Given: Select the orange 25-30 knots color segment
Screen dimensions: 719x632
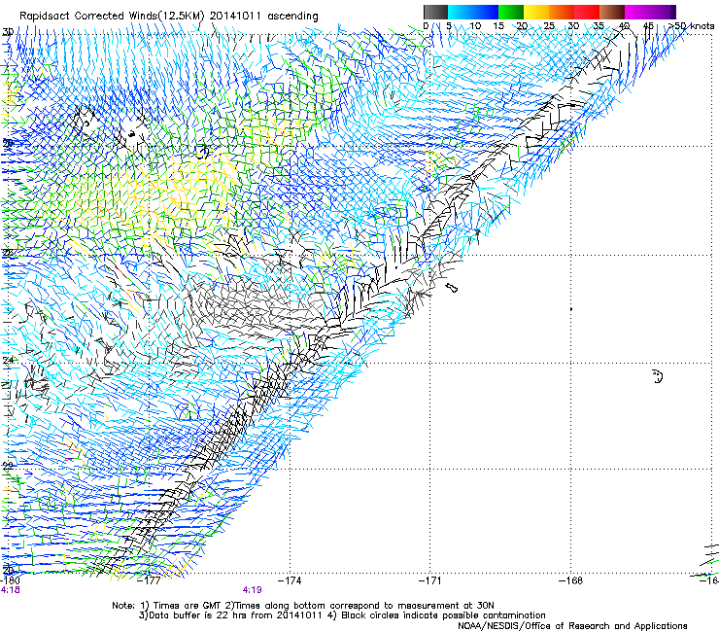Looking at the screenshot, I should click(562, 12).
